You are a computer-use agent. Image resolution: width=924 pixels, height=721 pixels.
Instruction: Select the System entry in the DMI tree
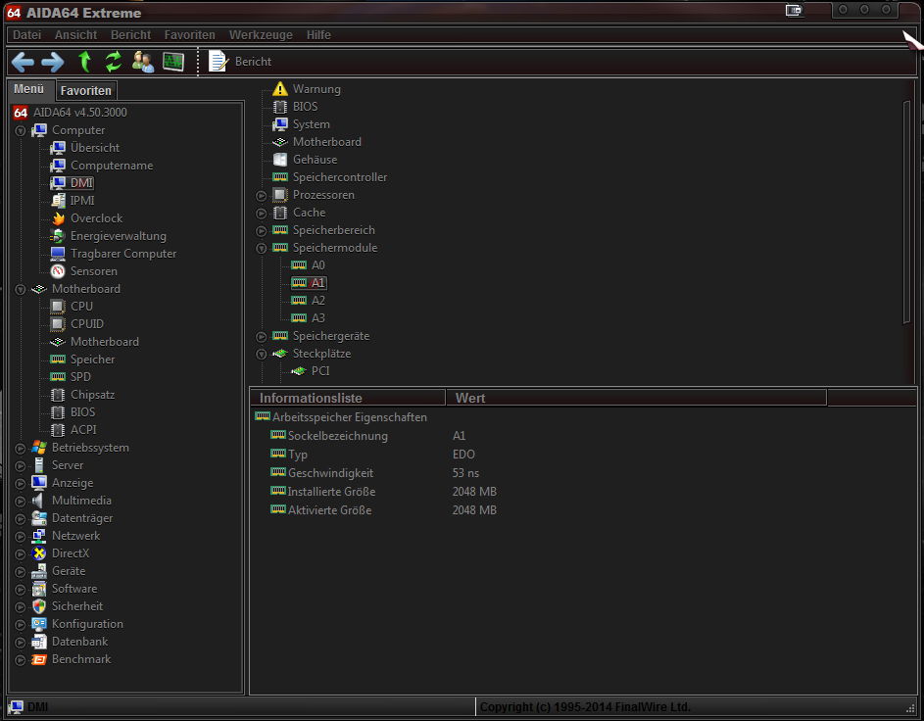tap(312, 124)
